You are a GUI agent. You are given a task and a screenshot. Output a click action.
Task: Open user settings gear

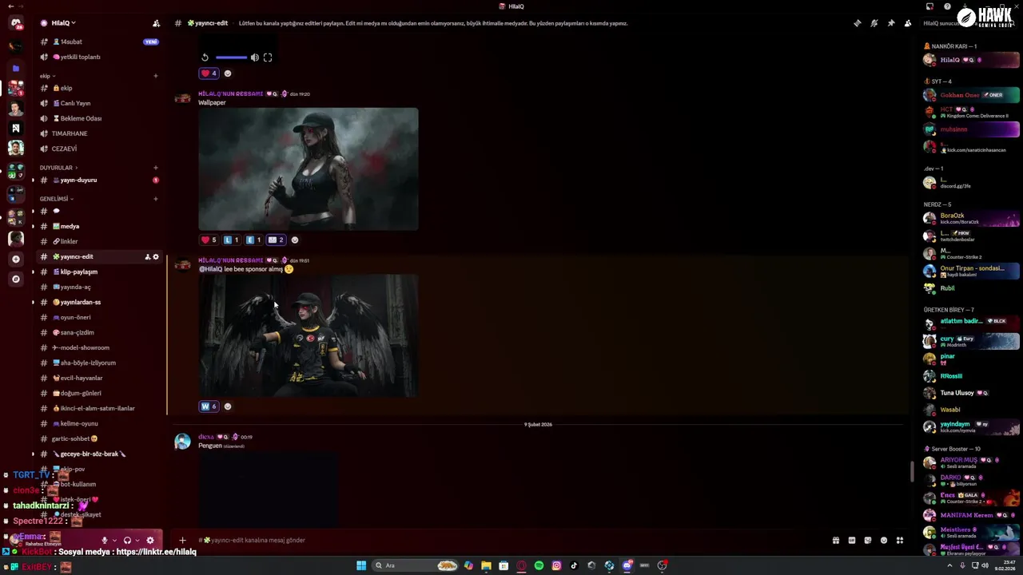point(149,540)
